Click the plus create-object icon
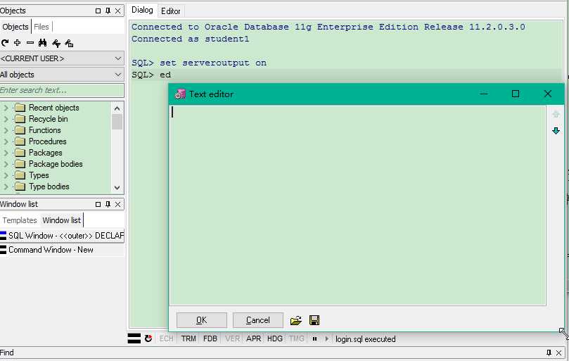Viewport: 569px width, 361px height. coord(17,43)
